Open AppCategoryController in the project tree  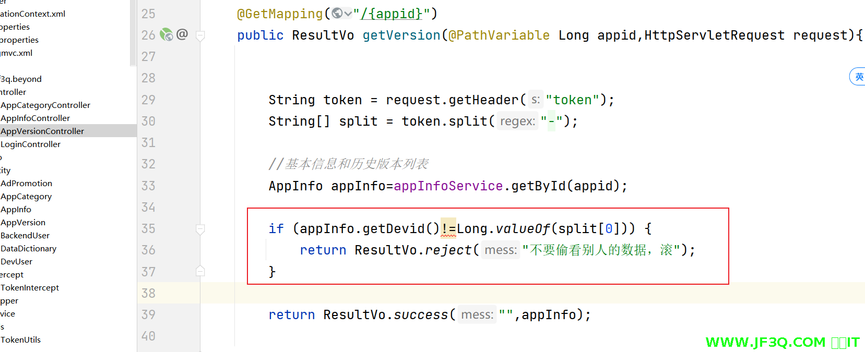pyautogui.click(x=45, y=105)
